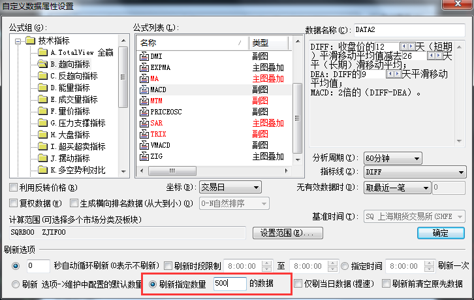The image size is (474, 300).
Task: Click the 刷新指定数量 500 input field
Action: [230, 284]
